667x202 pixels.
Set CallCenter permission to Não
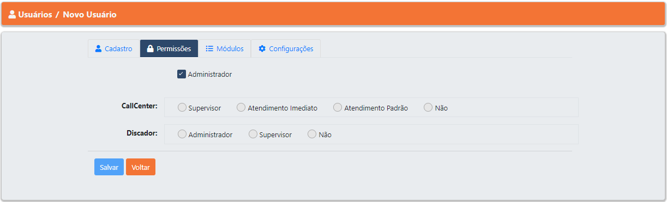(428, 108)
